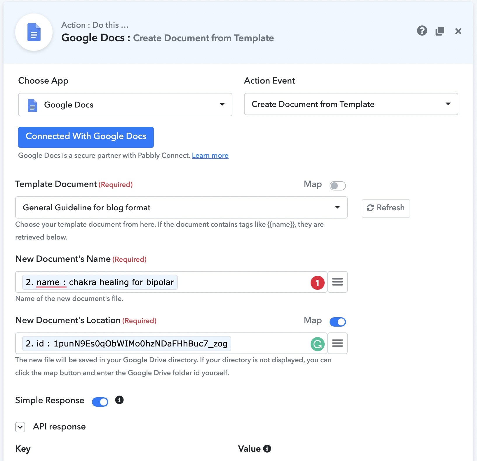Close the action step panel
The image size is (477, 461).
tap(458, 31)
